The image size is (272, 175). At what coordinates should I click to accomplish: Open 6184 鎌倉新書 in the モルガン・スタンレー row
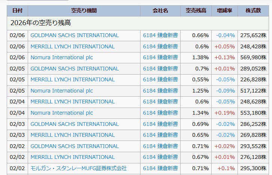[x=160, y=168]
